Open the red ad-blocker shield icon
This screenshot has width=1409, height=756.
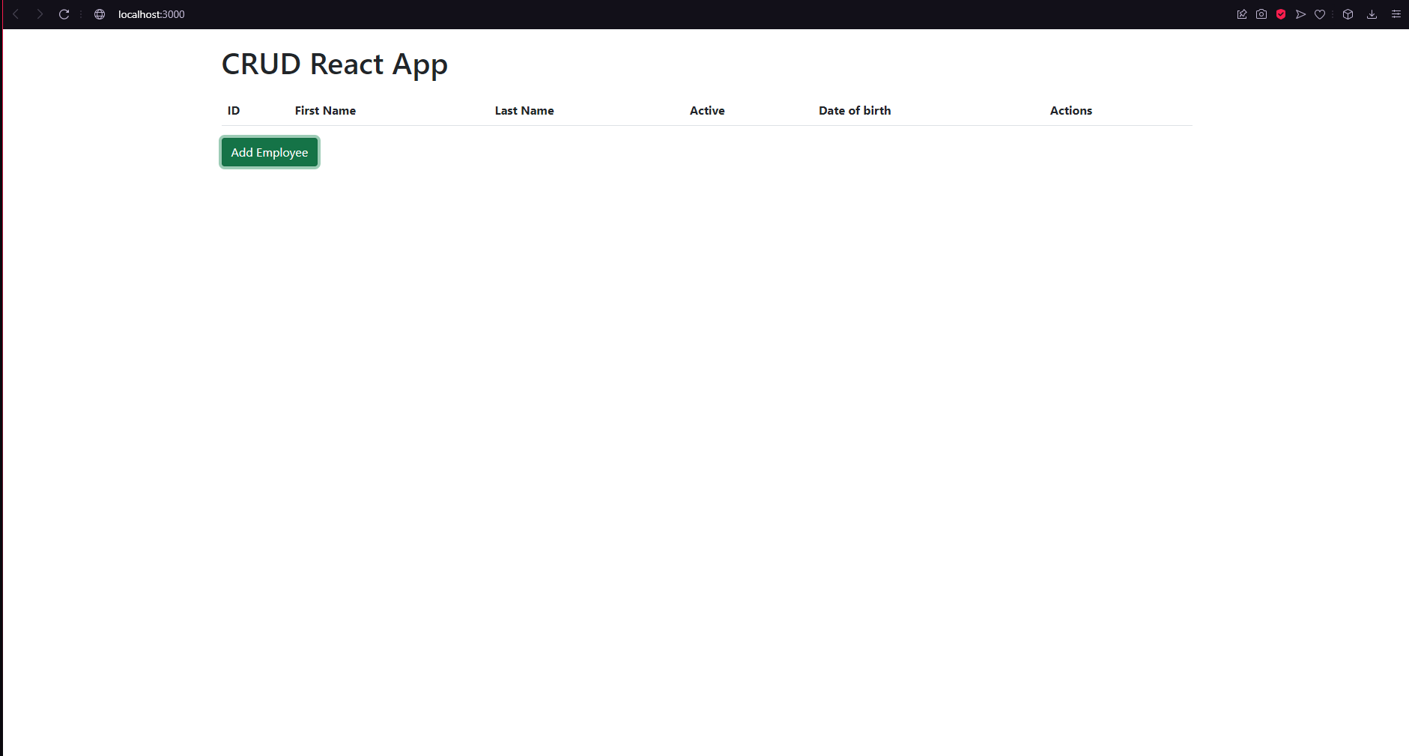tap(1281, 14)
